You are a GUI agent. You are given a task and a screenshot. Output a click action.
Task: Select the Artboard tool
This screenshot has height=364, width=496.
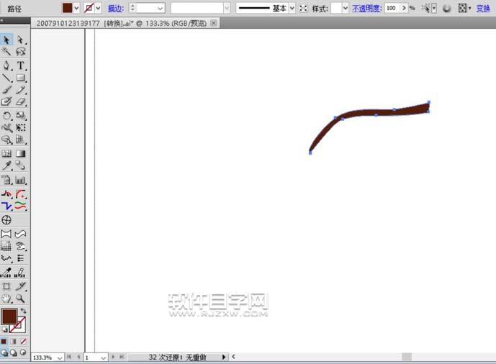pos(6,286)
